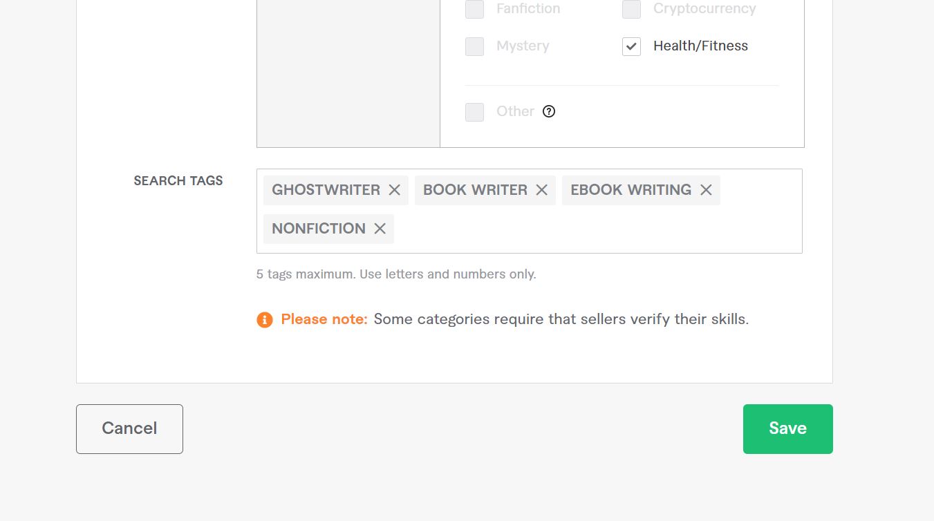The height and width of the screenshot is (521, 934).
Task: Click the Cryptocurrency label text
Action: tap(704, 9)
